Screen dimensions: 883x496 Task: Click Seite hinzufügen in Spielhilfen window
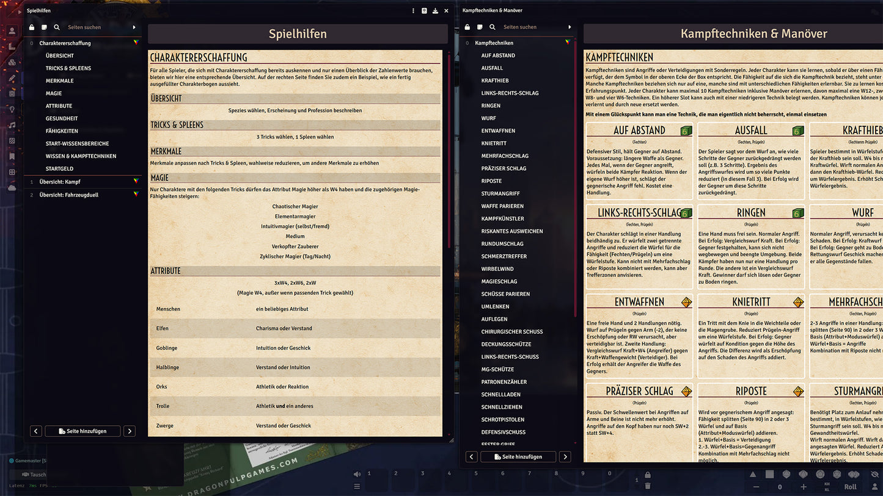coord(82,431)
